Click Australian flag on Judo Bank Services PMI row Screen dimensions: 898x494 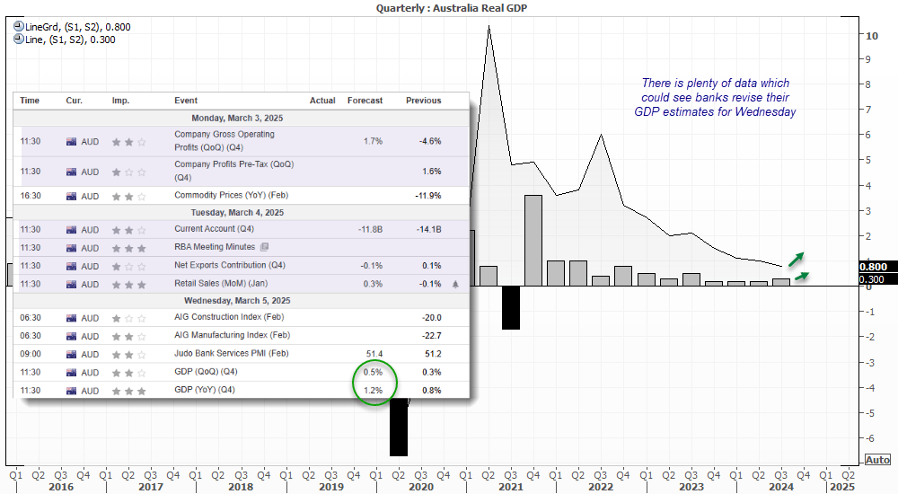tap(72, 355)
